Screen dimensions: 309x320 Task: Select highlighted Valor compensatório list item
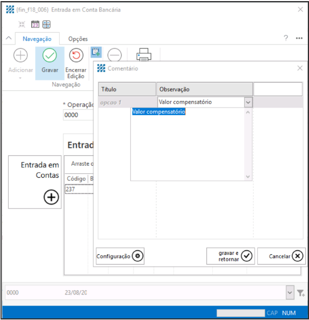pos(159,111)
